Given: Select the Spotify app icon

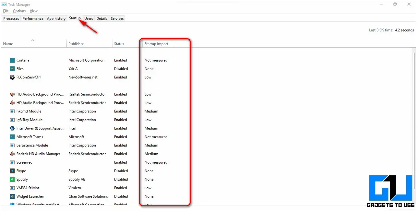Looking at the screenshot, I should 12,179.
